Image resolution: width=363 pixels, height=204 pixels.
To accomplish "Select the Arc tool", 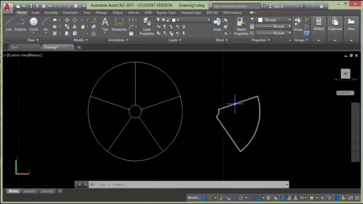I will click(x=46, y=24).
